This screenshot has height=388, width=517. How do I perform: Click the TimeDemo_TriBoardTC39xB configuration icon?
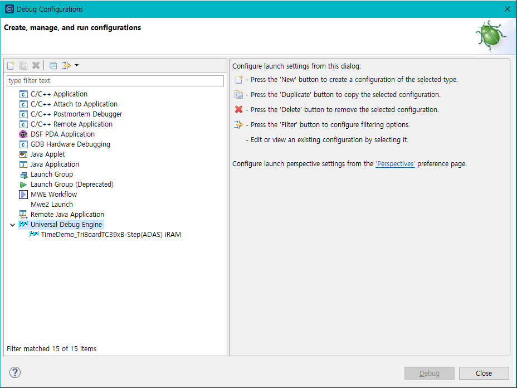coord(33,234)
